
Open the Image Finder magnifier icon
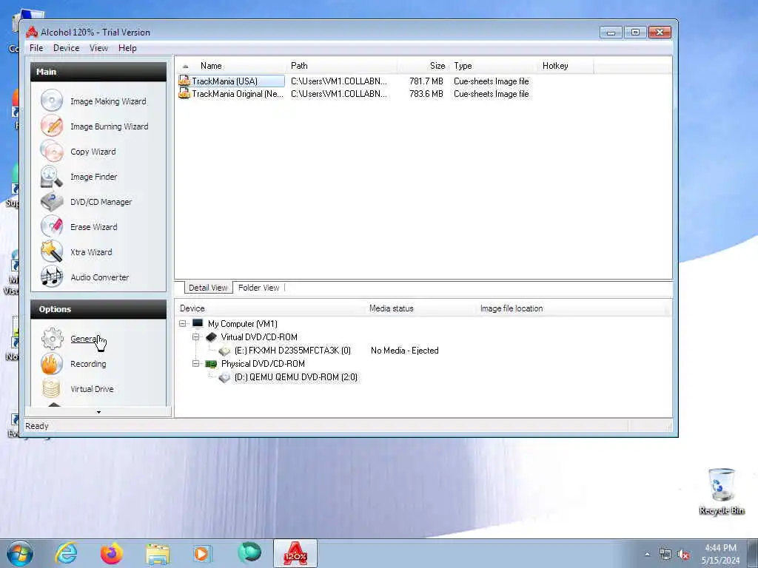pos(52,176)
